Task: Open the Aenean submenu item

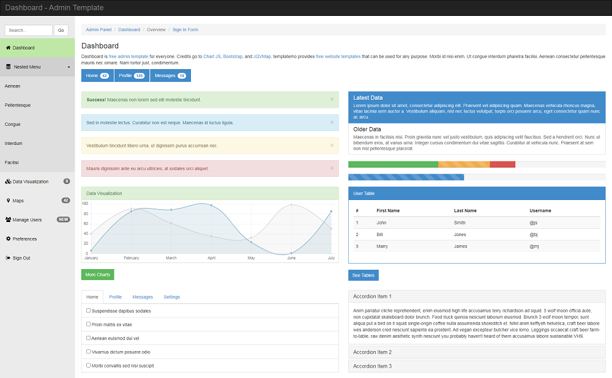Action: point(37,86)
